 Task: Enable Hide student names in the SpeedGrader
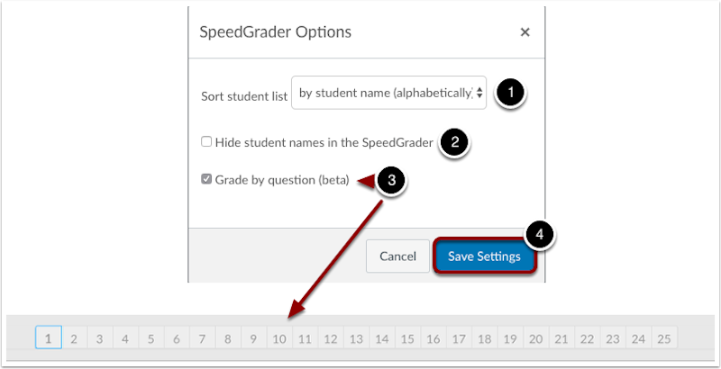(206, 141)
